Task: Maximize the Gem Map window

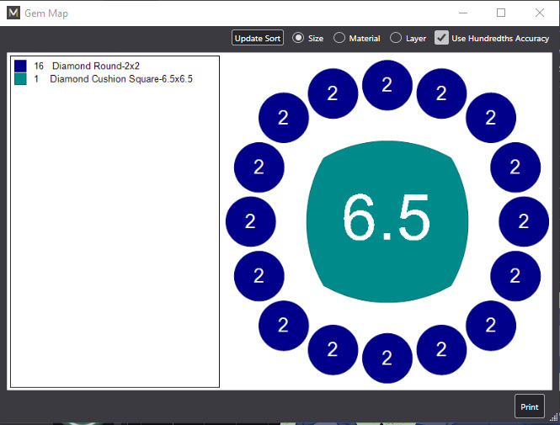Action: point(501,13)
